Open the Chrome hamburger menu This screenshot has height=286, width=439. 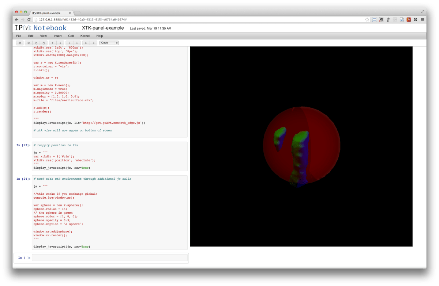[x=423, y=19]
